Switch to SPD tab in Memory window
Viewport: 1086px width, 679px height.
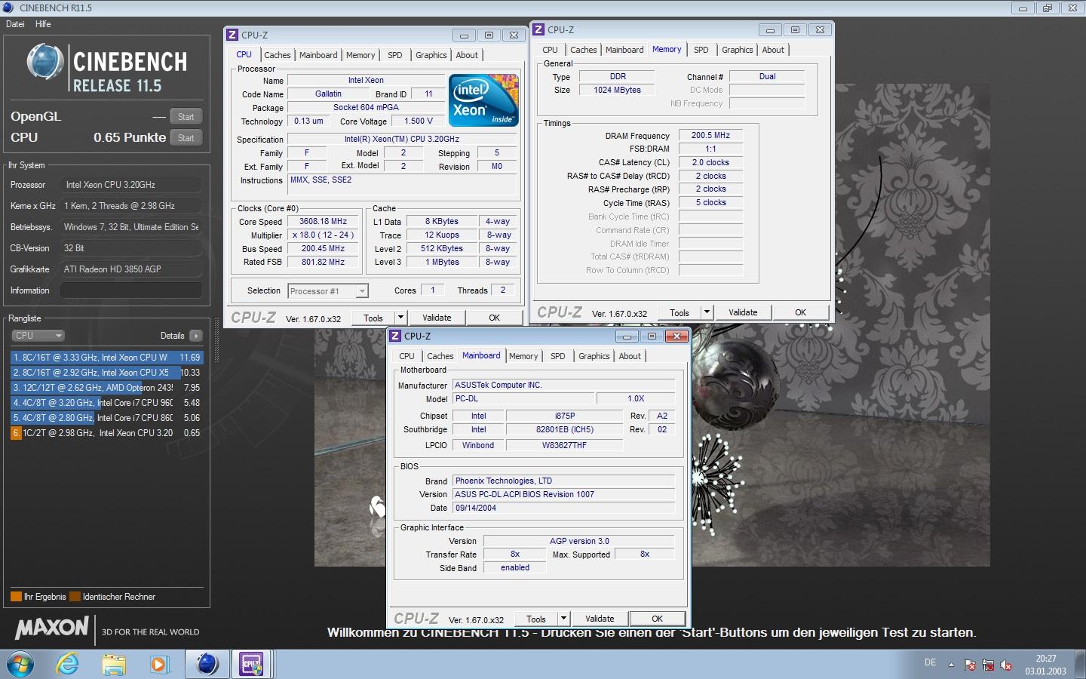tap(701, 50)
